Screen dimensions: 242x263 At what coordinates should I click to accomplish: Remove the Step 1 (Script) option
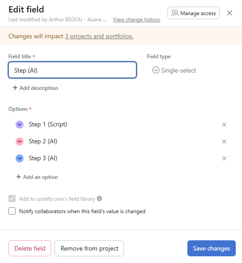click(x=224, y=125)
